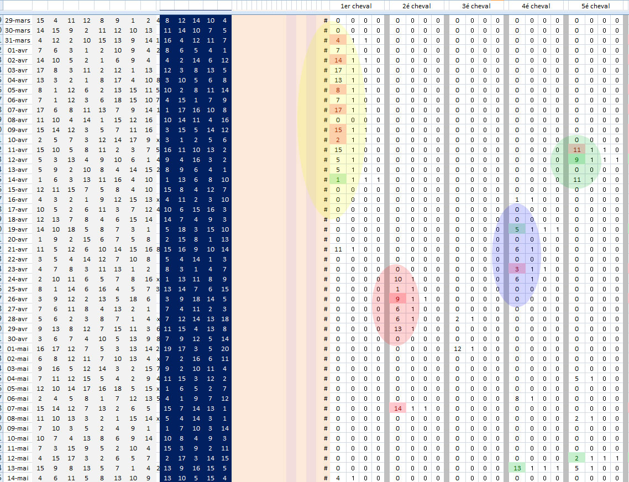Click the '25-avr' date cell
Image resolution: width=629 pixels, height=482 pixels.
18,289
